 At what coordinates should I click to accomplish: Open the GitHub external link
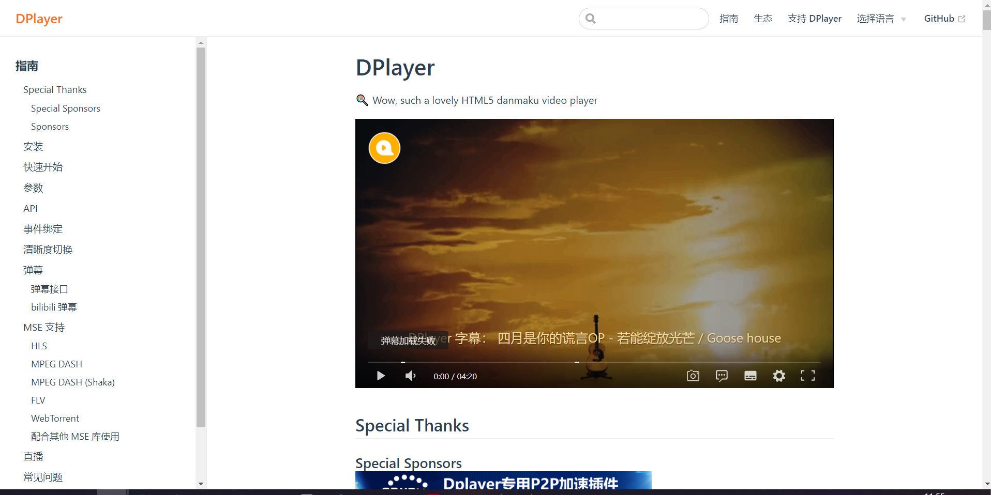tap(943, 19)
